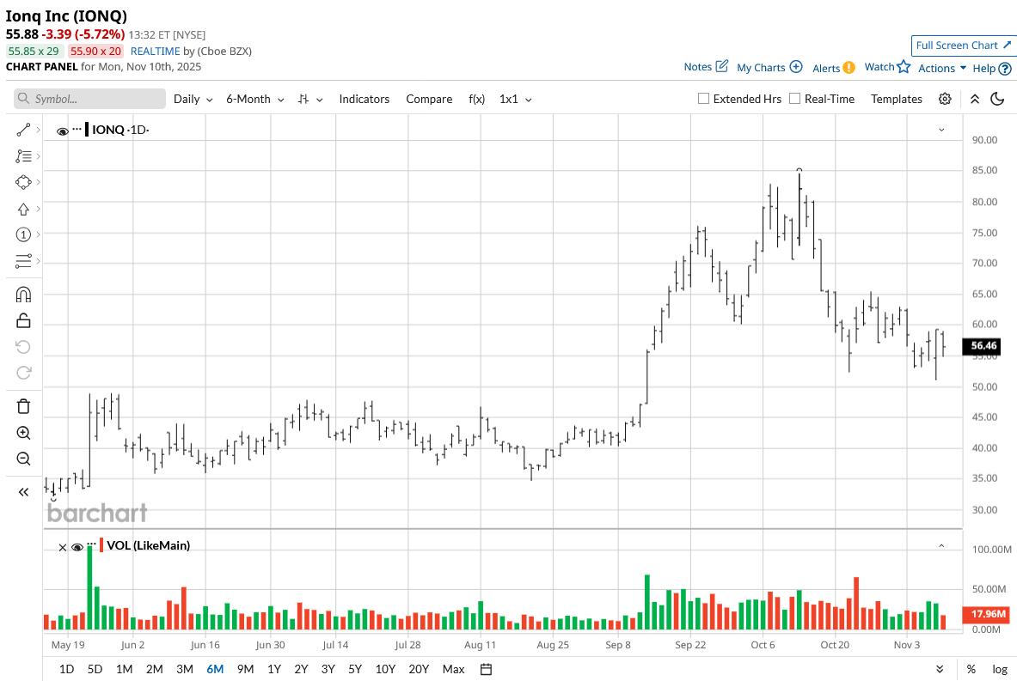The height and width of the screenshot is (681, 1017).
Task: Open the Actions dropdown menu
Action: [941, 68]
